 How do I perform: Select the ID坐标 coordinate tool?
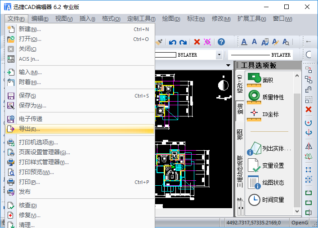[264, 114]
